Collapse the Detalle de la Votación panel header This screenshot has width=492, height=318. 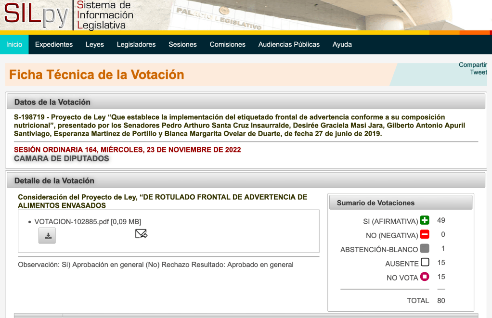click(x=246, y=180)
